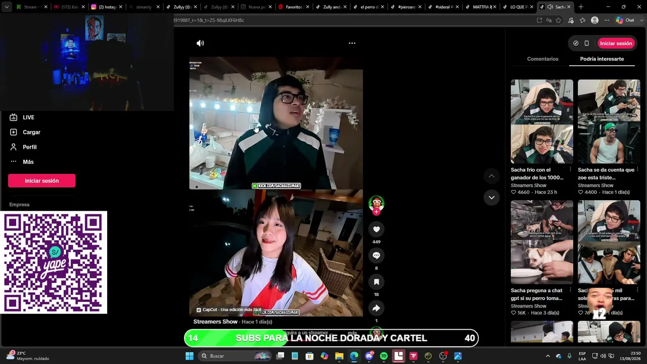Share the video using the arrow icon
This screenshot has width=647, height=364.
point(376,308)
